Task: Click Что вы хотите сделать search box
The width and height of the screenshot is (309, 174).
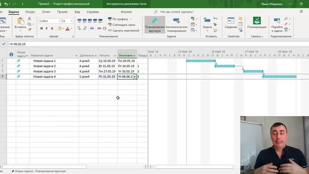Action: [177, 12]
